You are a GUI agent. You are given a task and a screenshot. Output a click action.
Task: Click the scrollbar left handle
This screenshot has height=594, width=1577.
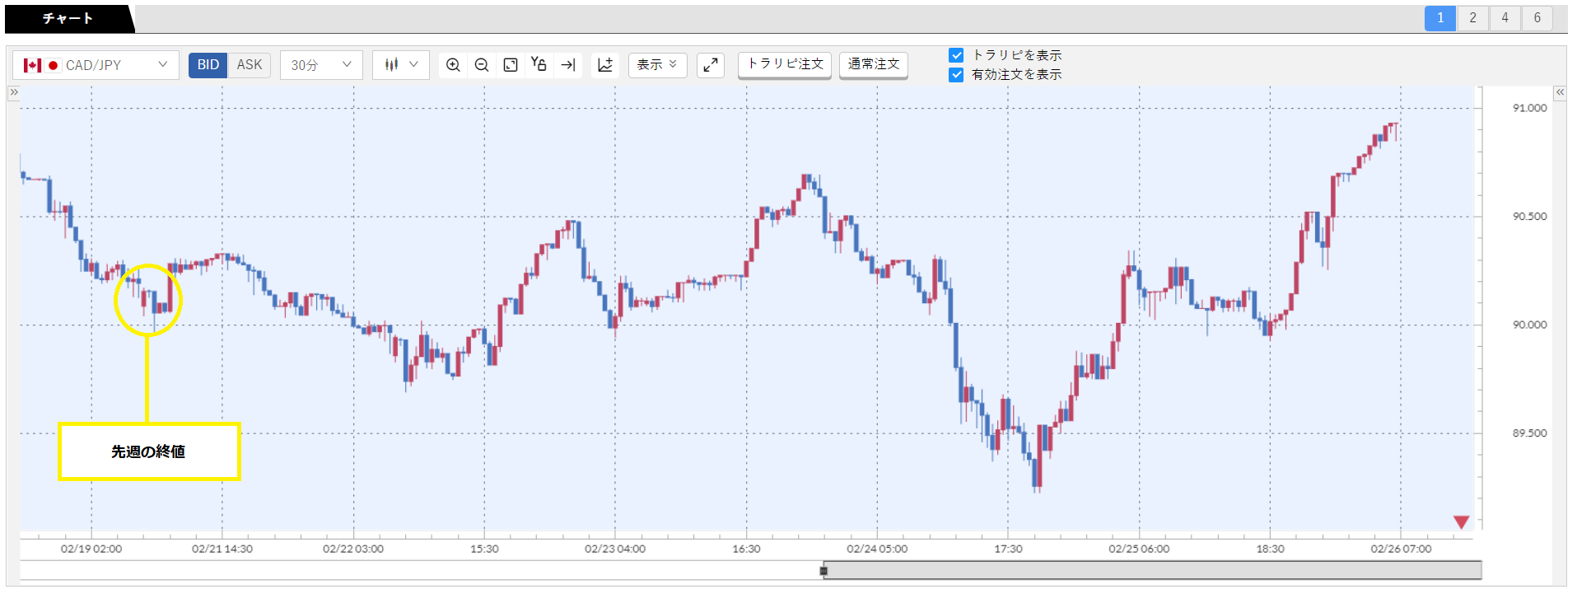823,570
